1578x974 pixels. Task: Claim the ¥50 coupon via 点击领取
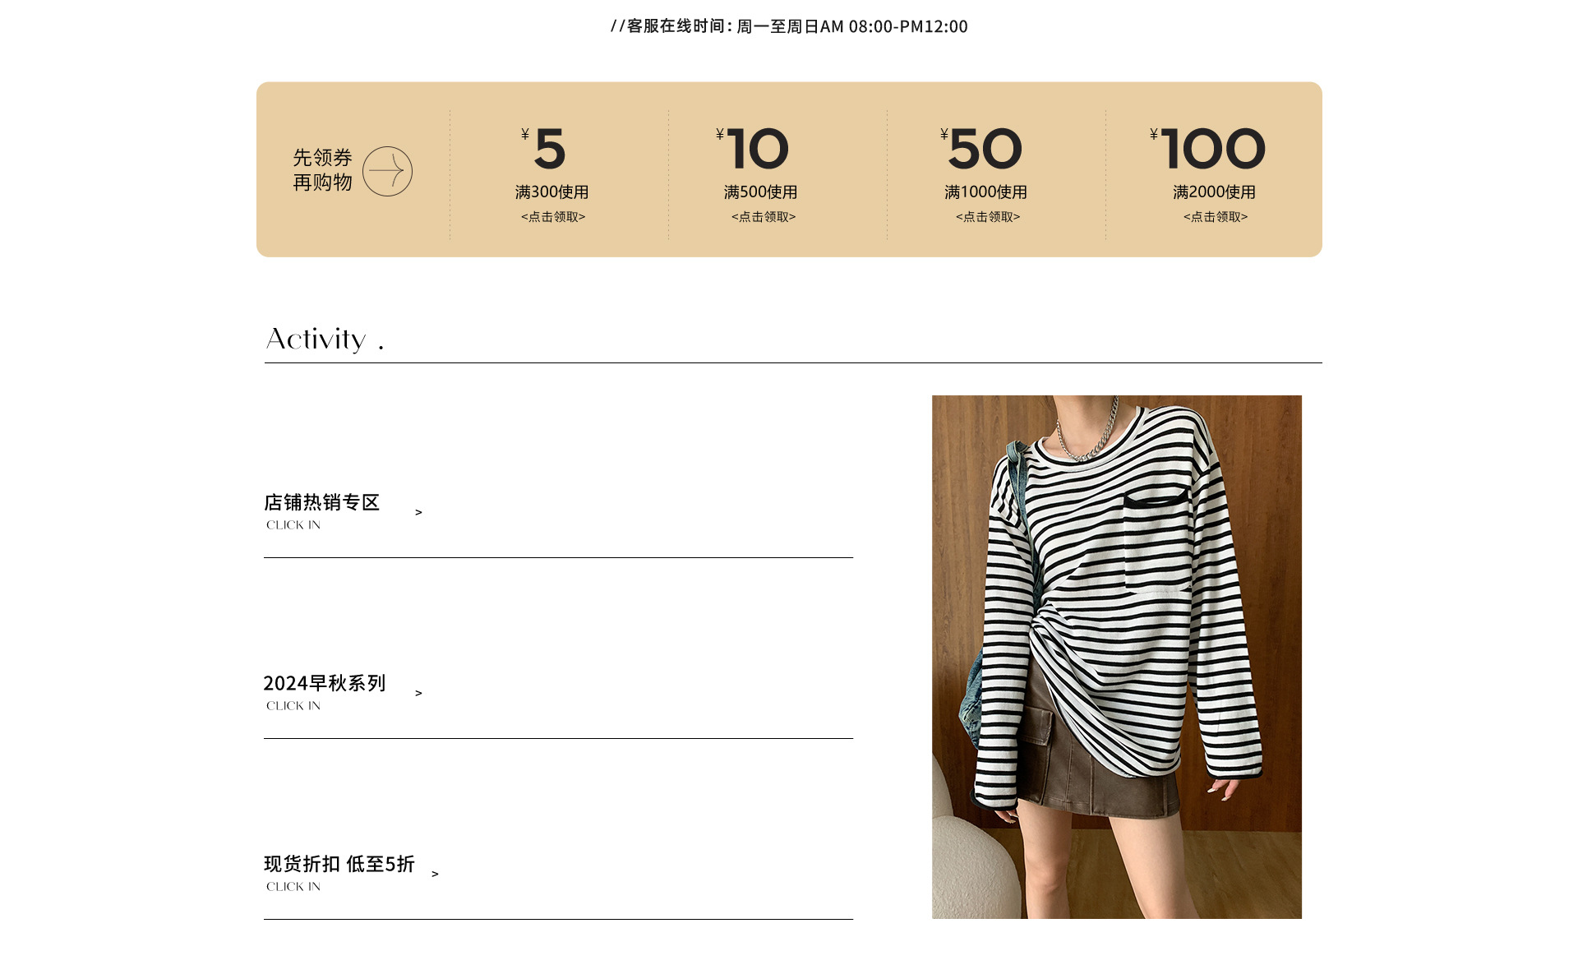[988, 217]
